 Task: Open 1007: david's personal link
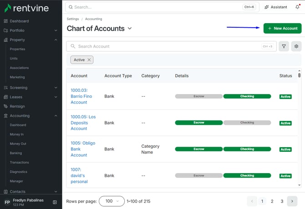(x=79, y=176)
